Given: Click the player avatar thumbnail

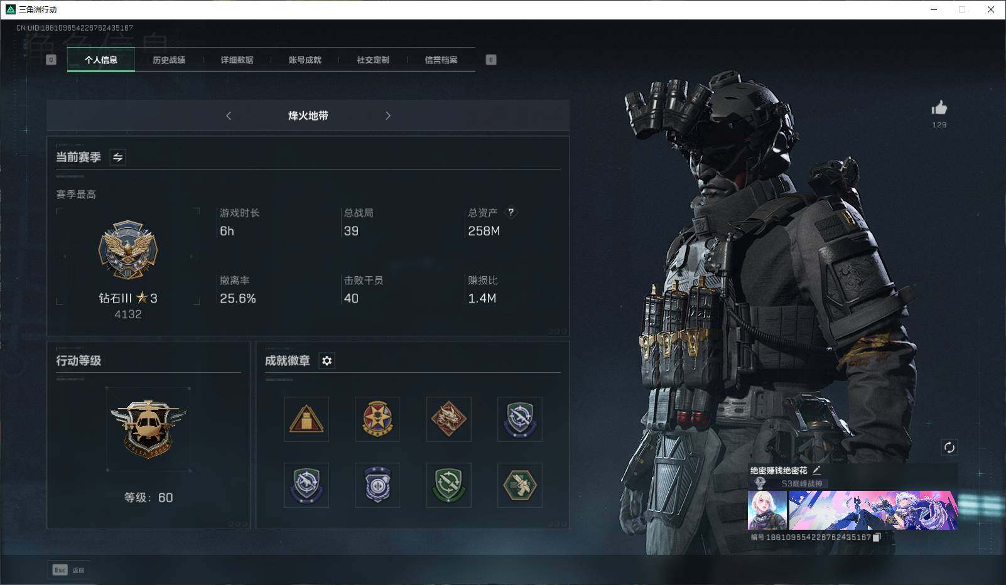Looking at the screenshot, I should [x=767, y=510].
